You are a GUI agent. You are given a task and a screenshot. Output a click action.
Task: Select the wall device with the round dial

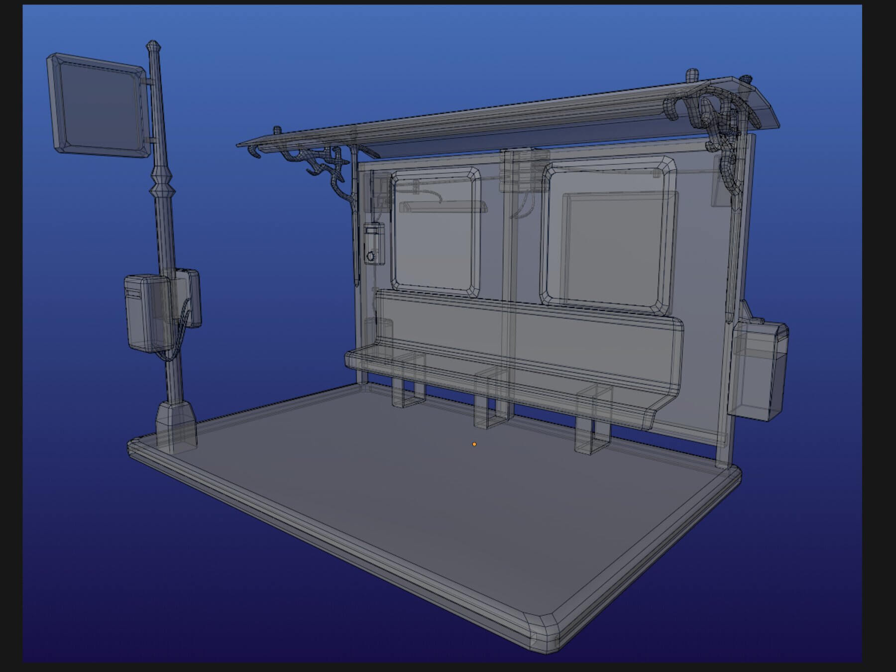[374, 243]
